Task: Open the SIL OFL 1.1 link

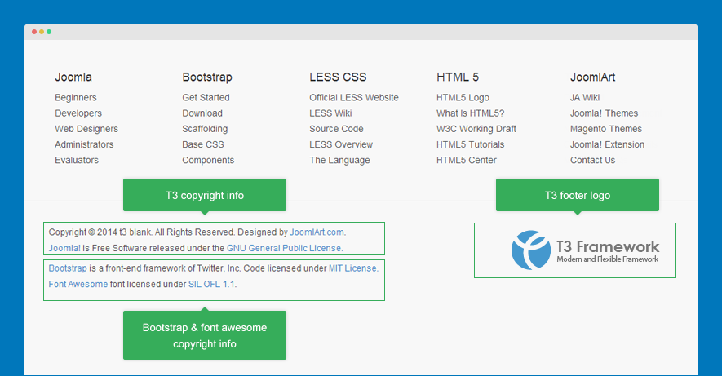Action: (x=211, y=285)
